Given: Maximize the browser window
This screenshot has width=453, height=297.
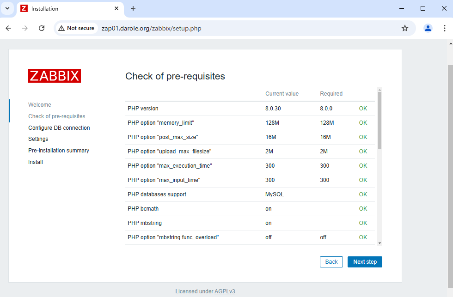Looking at the screenshot, I should click(x=423, y=8).
